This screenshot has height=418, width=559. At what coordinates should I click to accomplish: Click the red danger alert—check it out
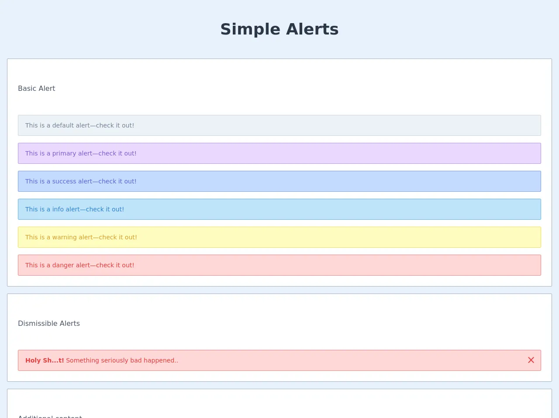click(x=279, y=265)
